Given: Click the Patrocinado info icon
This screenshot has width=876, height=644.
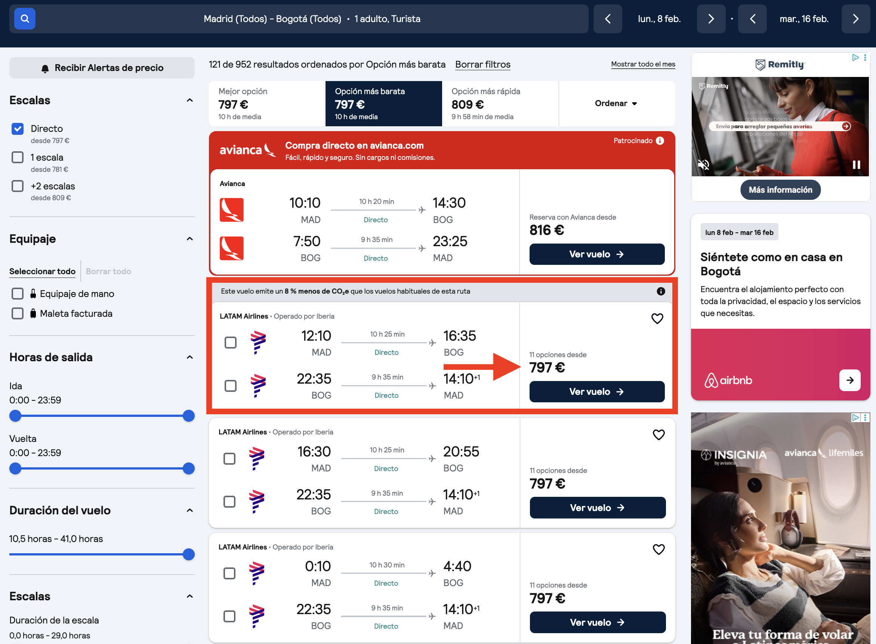Looking at the screenshot, I should pos(660,141).
